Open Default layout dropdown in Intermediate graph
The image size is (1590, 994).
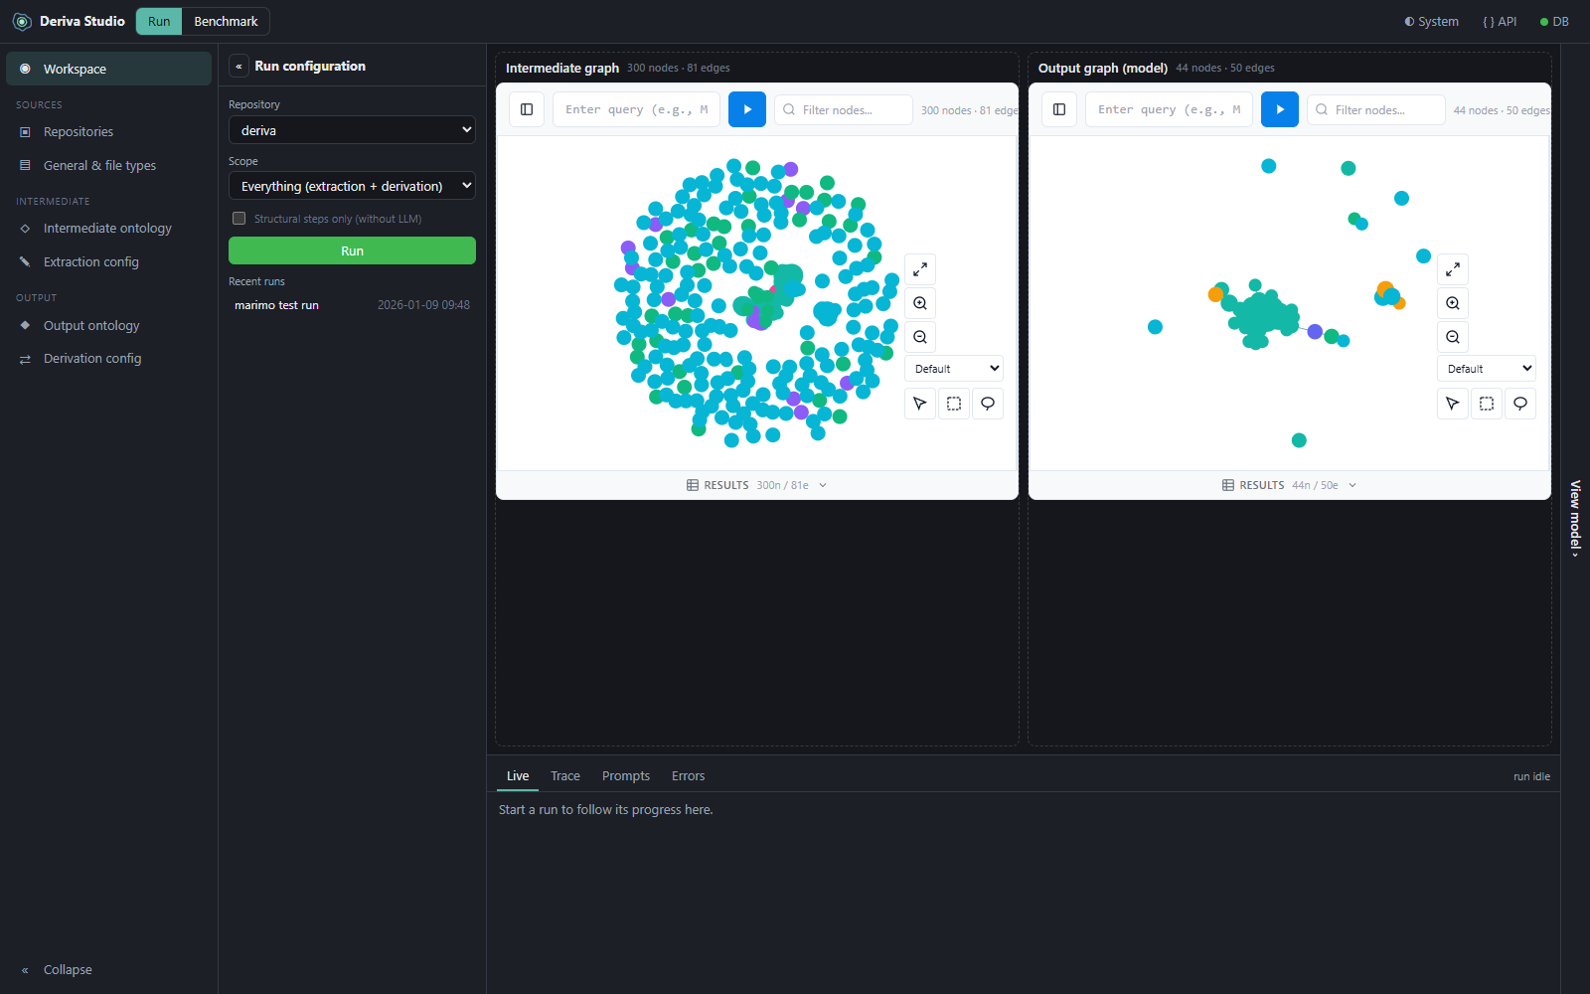pyautogui.click(x=954, y=369)
